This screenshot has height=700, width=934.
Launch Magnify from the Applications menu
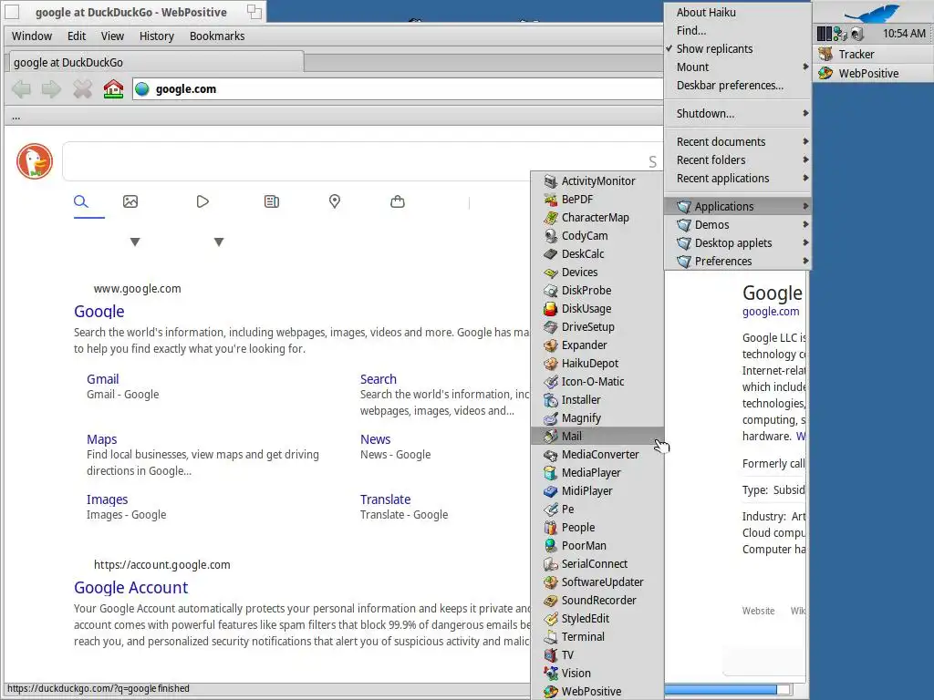coord(597,417)
